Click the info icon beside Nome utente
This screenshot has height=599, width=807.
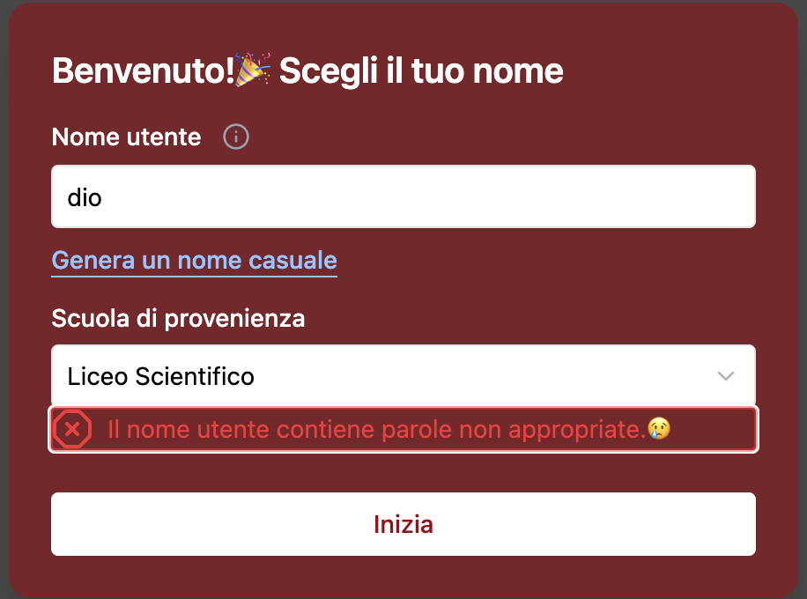[x=236, y=137]
